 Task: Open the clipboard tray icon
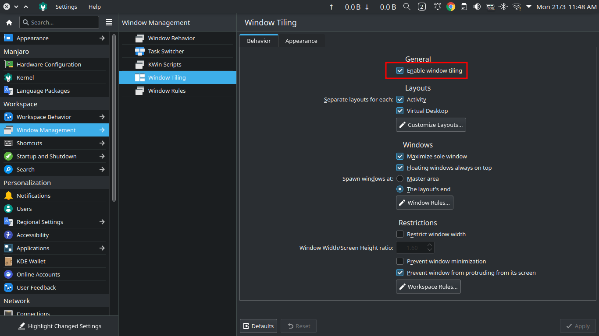464,7
